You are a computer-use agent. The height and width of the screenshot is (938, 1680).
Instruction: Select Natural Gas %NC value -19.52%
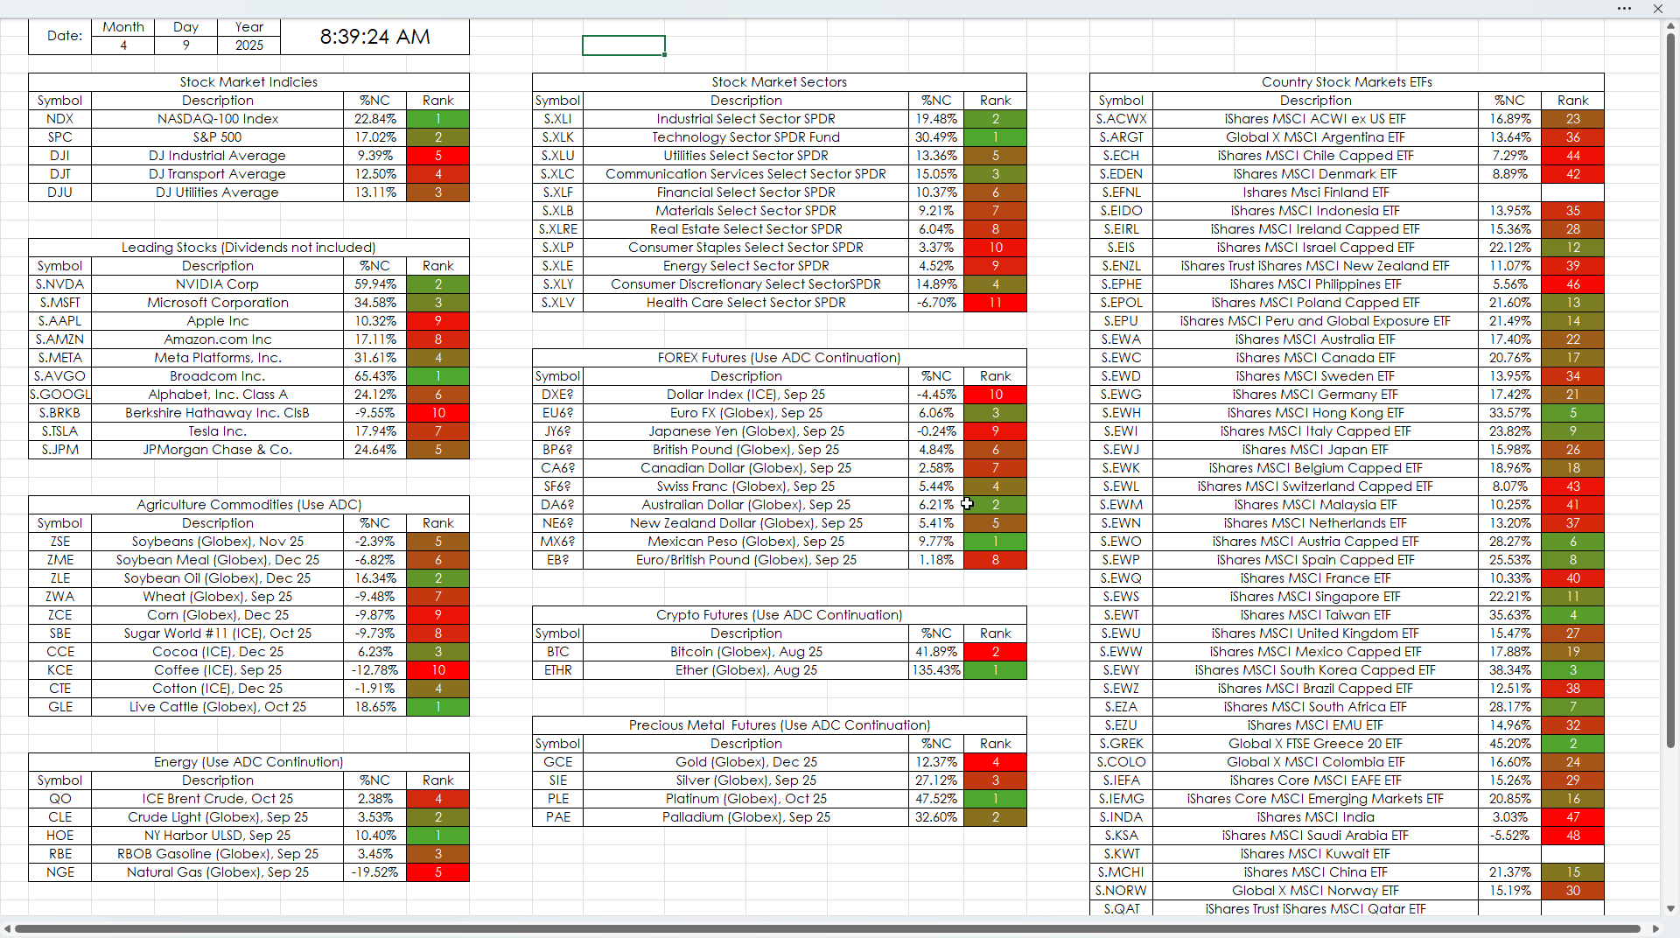click(x=375, y=872)
